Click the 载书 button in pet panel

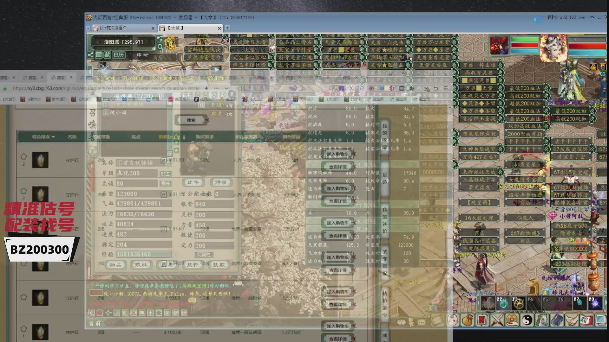(x=187, y=95)
